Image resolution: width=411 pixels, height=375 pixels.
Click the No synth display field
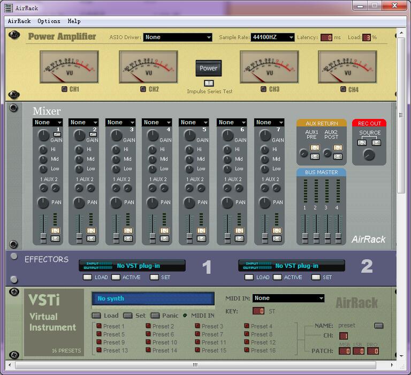[153, 299]
